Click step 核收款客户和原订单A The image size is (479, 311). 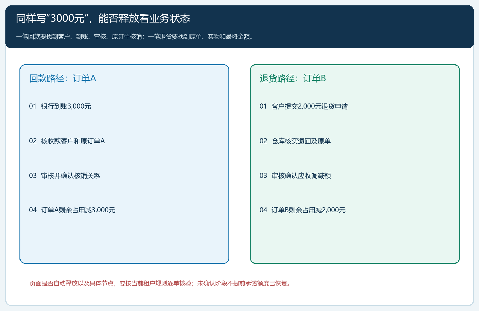point(67,141)
